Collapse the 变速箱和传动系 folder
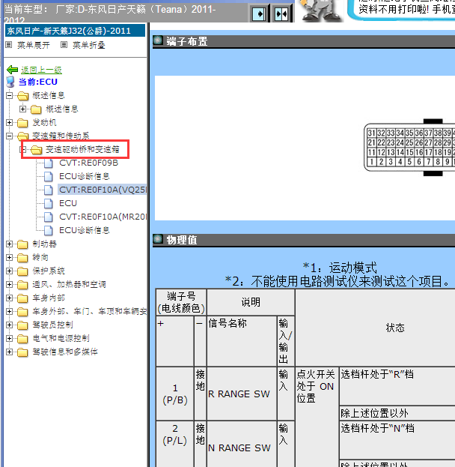455x467 pixels. point(9,136)
